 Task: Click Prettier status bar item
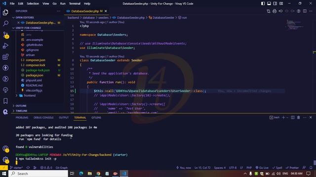tap(292, 168)
